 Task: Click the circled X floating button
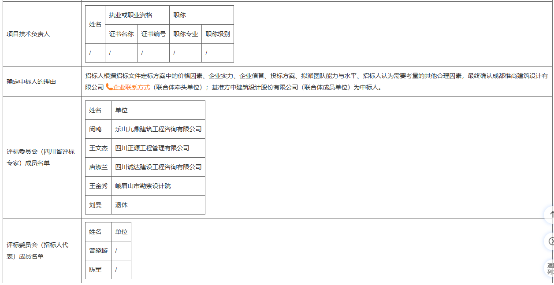coord(550,241)
